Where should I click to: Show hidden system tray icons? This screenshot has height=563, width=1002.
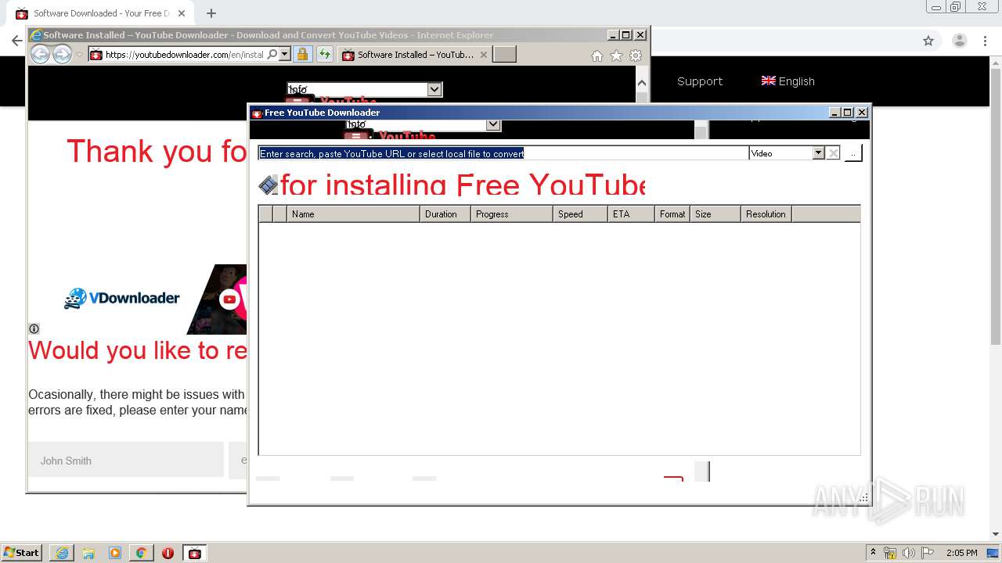tap(873, 553)
